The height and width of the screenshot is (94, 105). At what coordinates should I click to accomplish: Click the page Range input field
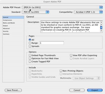coord(52,43)
